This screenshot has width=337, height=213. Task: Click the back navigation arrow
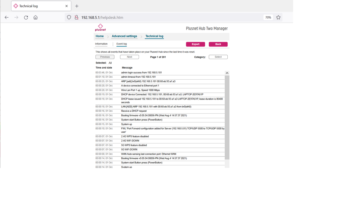point(6,17)
